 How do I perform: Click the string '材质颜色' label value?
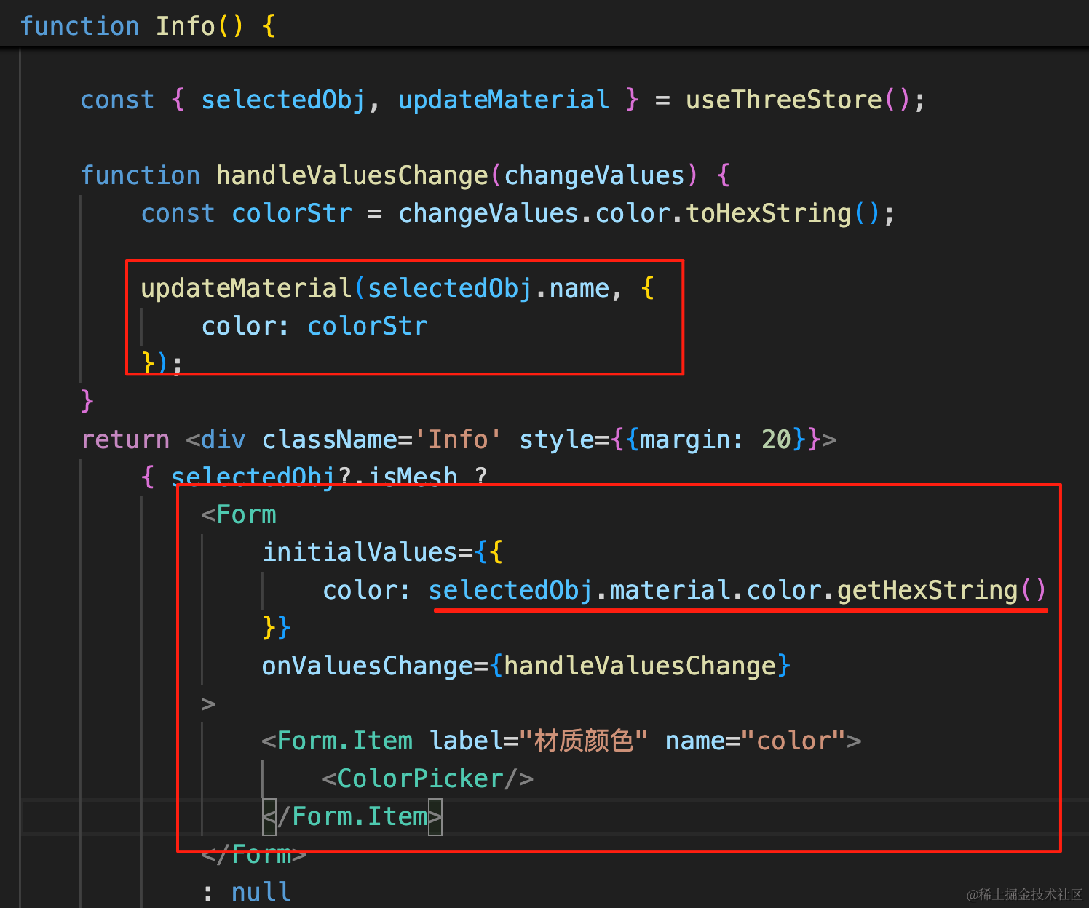tap(584, 741)
